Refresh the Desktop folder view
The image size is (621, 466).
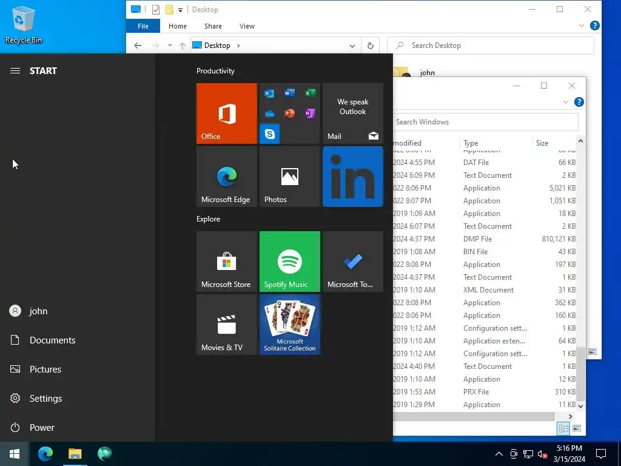371,46
